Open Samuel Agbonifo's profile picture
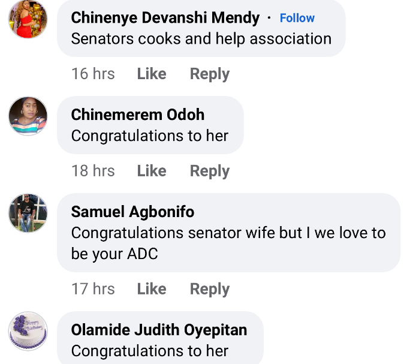This screenshot has height=364, width=413. [x=28, y=213]
